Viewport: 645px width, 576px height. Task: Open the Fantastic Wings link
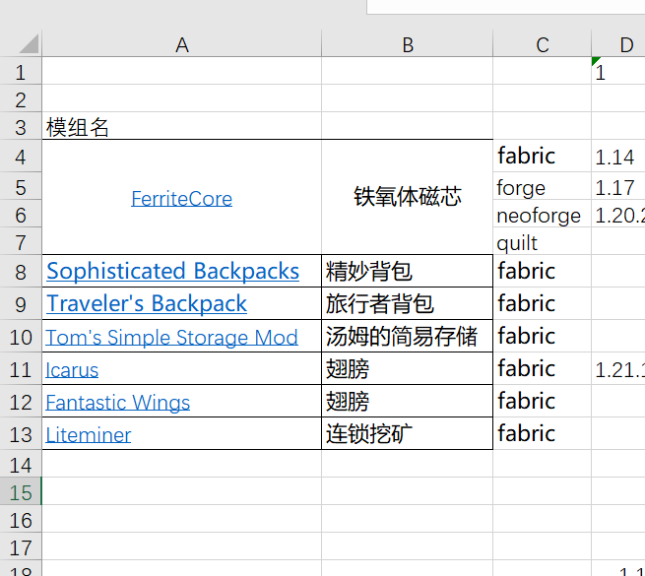click(117, 402)
